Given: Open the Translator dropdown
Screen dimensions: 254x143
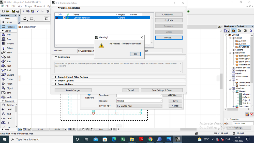Looking at the screenshot, I should coord(160,95).
